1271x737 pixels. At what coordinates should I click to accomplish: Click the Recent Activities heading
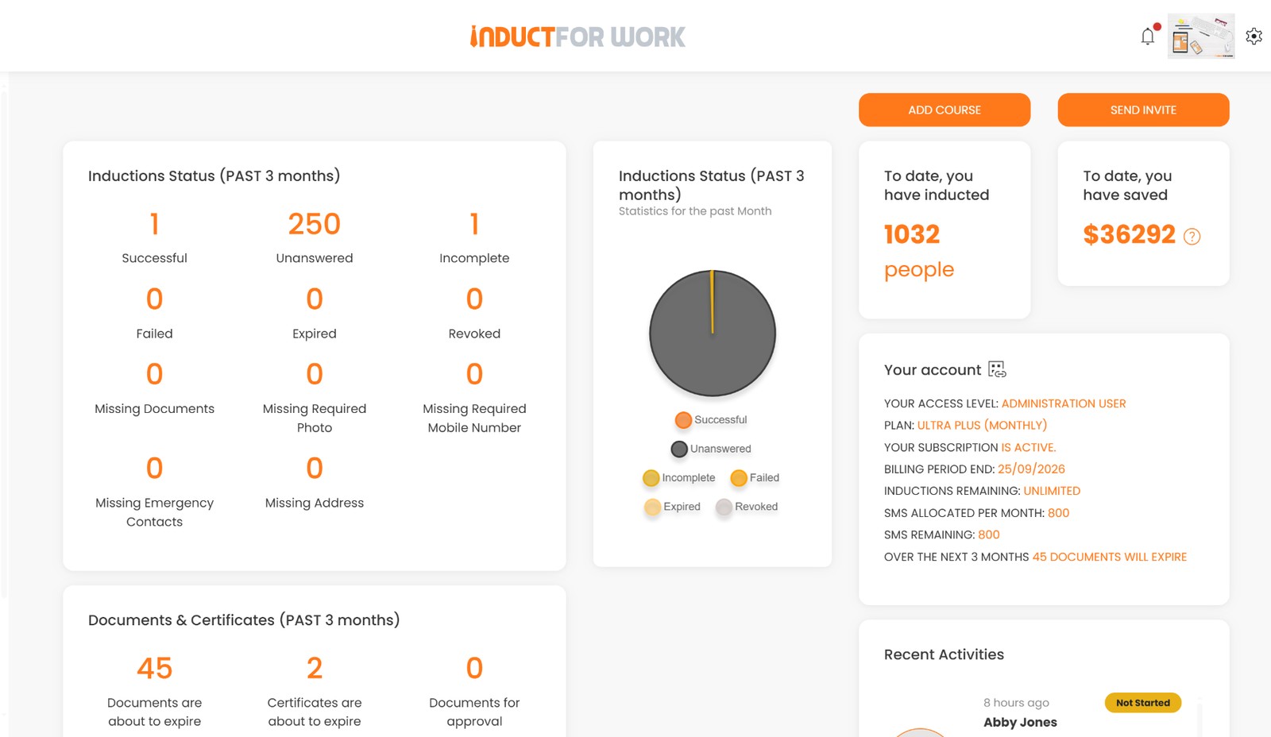point(944,654)
